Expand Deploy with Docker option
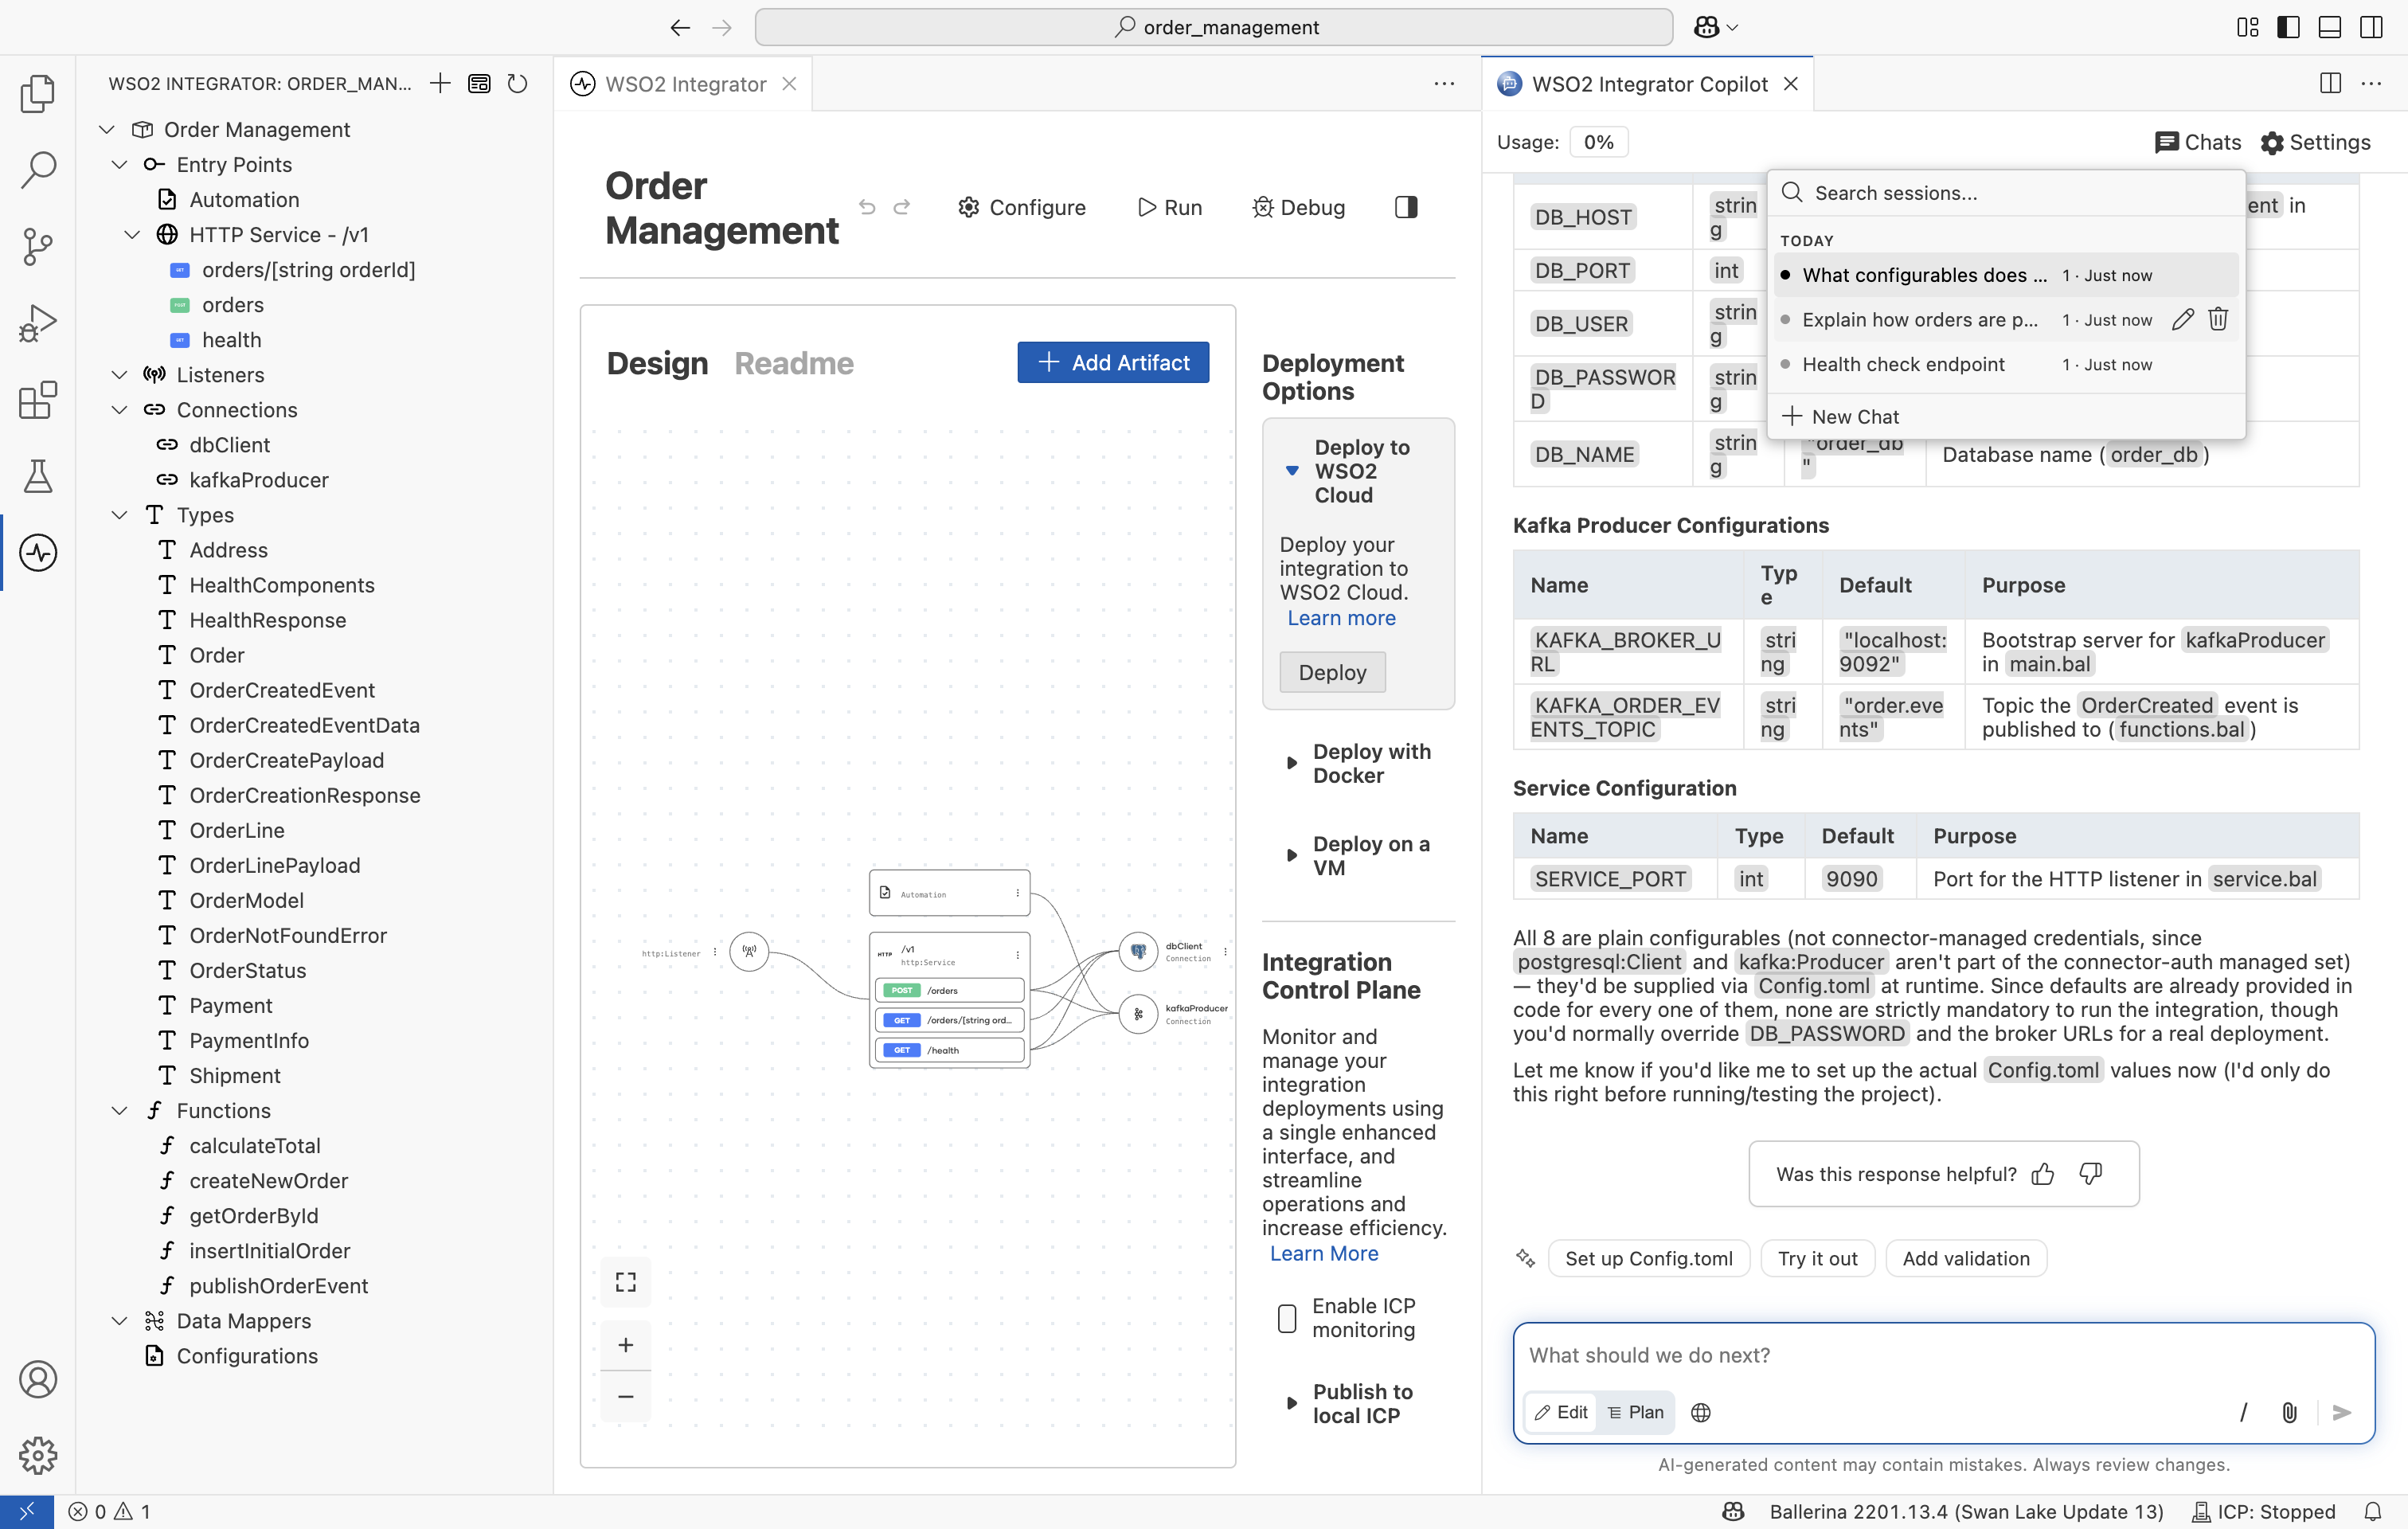2408x1529 pixels. tap(1359, 763)
